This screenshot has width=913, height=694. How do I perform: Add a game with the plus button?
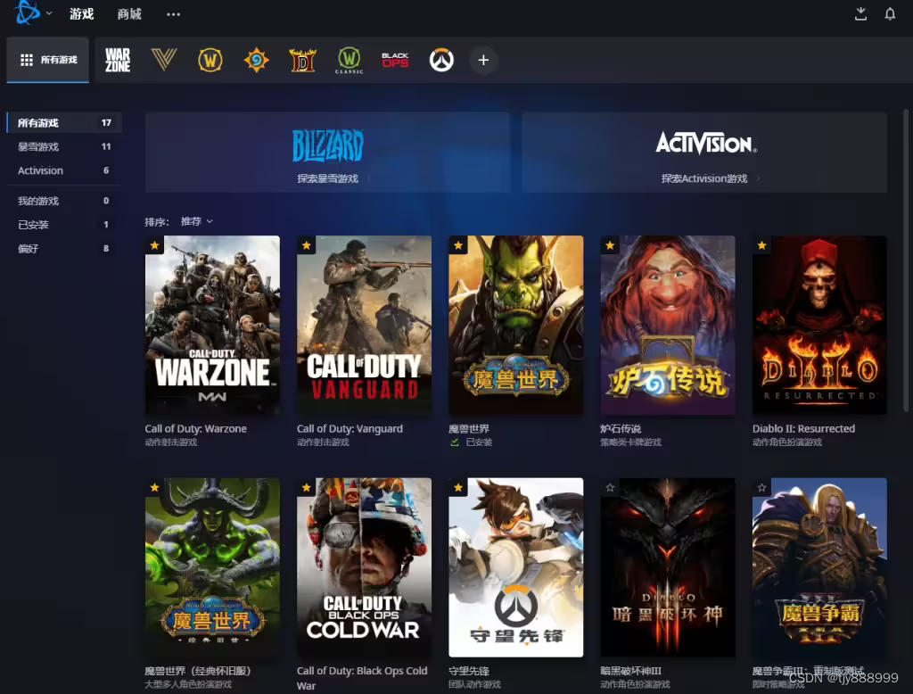(483, 60)
